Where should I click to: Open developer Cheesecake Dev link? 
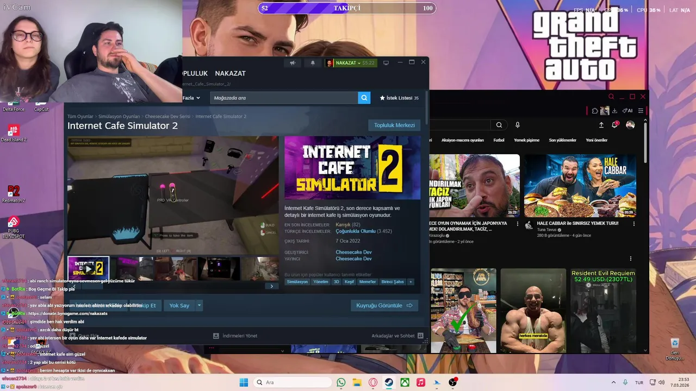353,252
